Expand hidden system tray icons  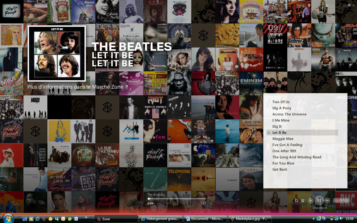pos(313,219)
